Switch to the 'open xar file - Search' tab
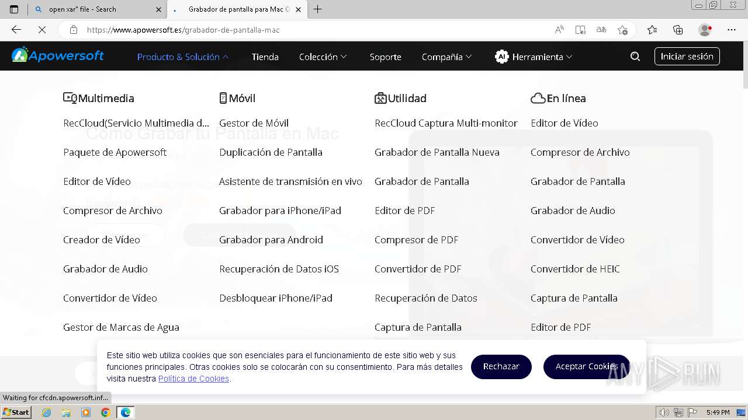The image size is (748, 420). tap(97, 9)
